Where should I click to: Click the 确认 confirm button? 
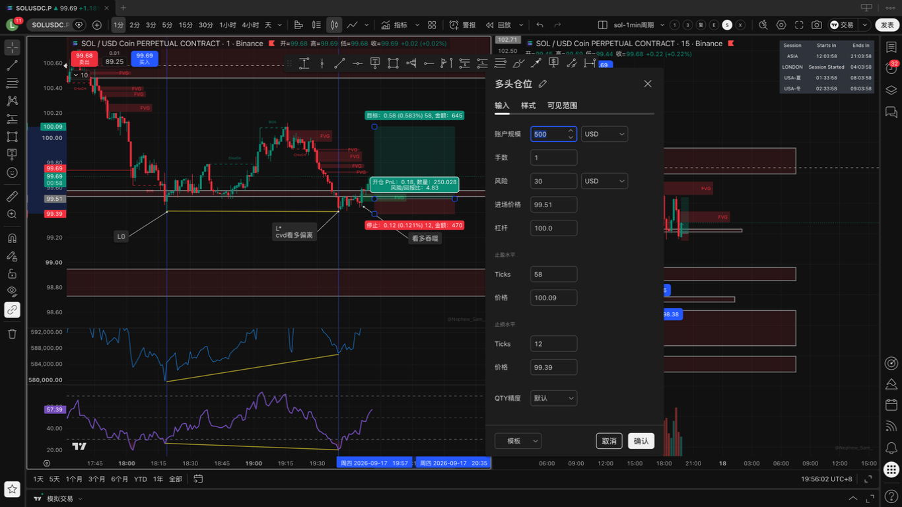click(x=641, y=441)
